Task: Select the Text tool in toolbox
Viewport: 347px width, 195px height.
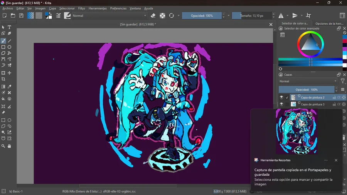Action: (x=9, y=27)
